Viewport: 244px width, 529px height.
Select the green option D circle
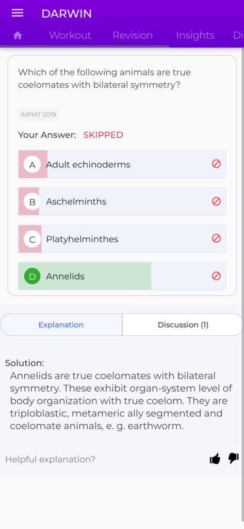(32, 276)
